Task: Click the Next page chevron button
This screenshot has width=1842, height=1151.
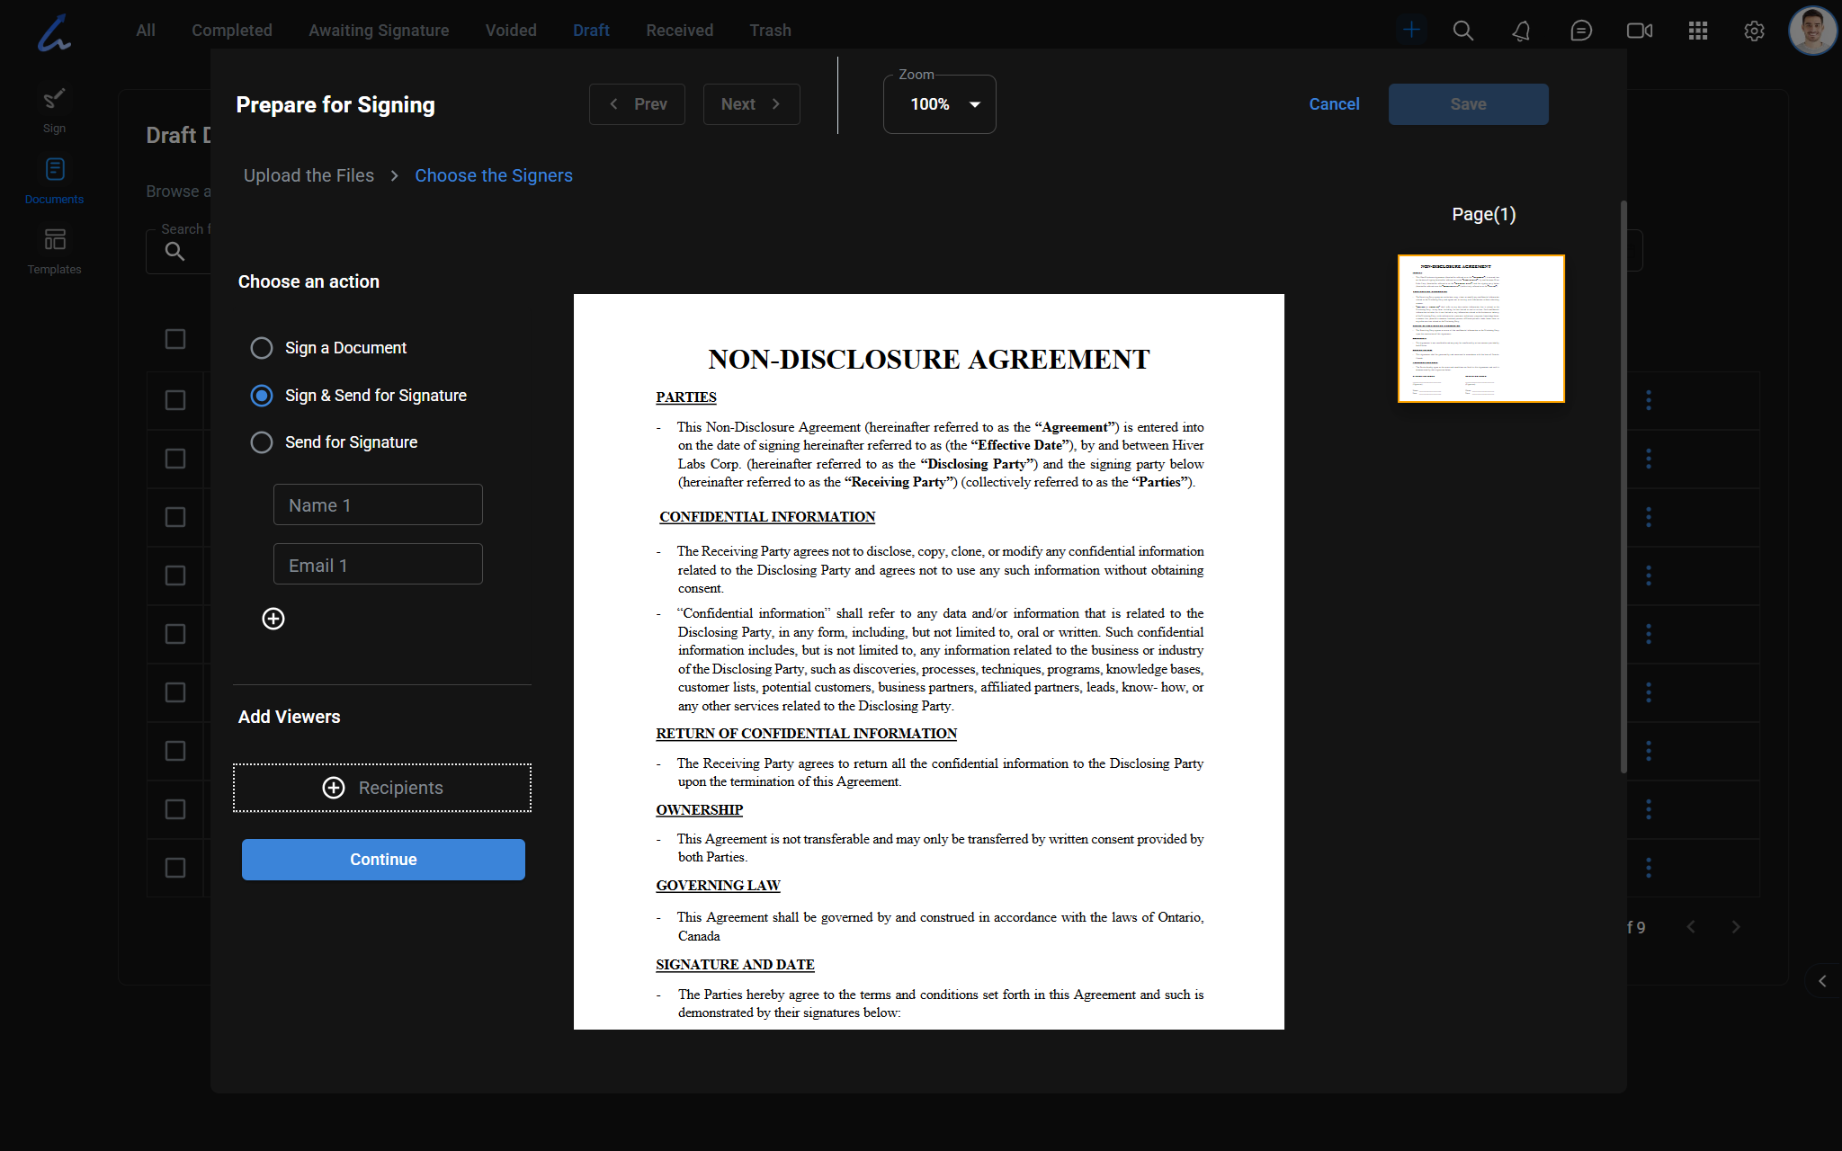Action: (751, 104)
